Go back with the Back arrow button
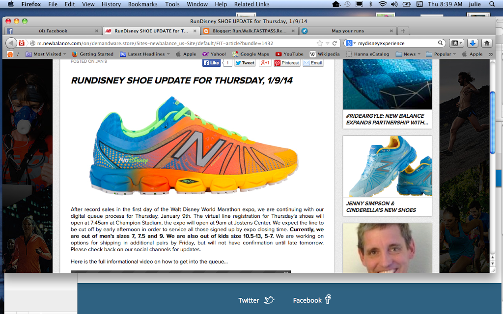The height and width of the screenshot is (314, 503). tap(11, 43)
